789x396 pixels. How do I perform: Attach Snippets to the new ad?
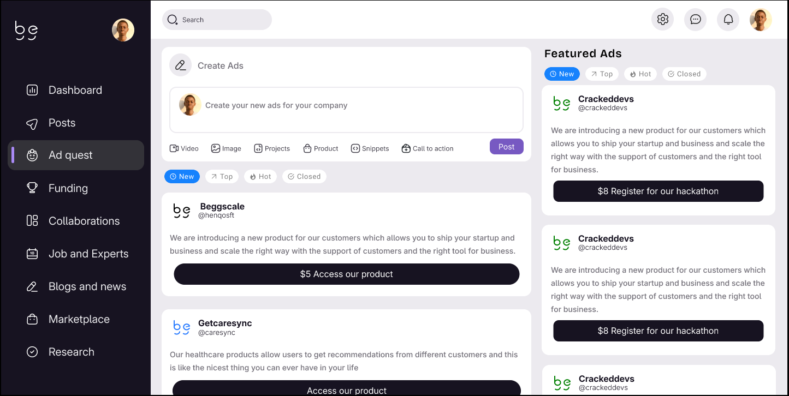point(370,148)
